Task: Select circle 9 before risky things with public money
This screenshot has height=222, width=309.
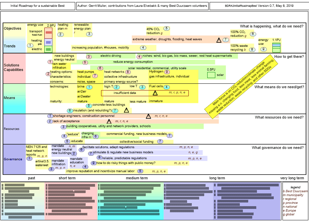Action: (x=94, y=163)
